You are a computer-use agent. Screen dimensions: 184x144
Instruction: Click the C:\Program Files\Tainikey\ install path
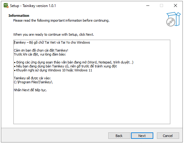pos(33,82)
